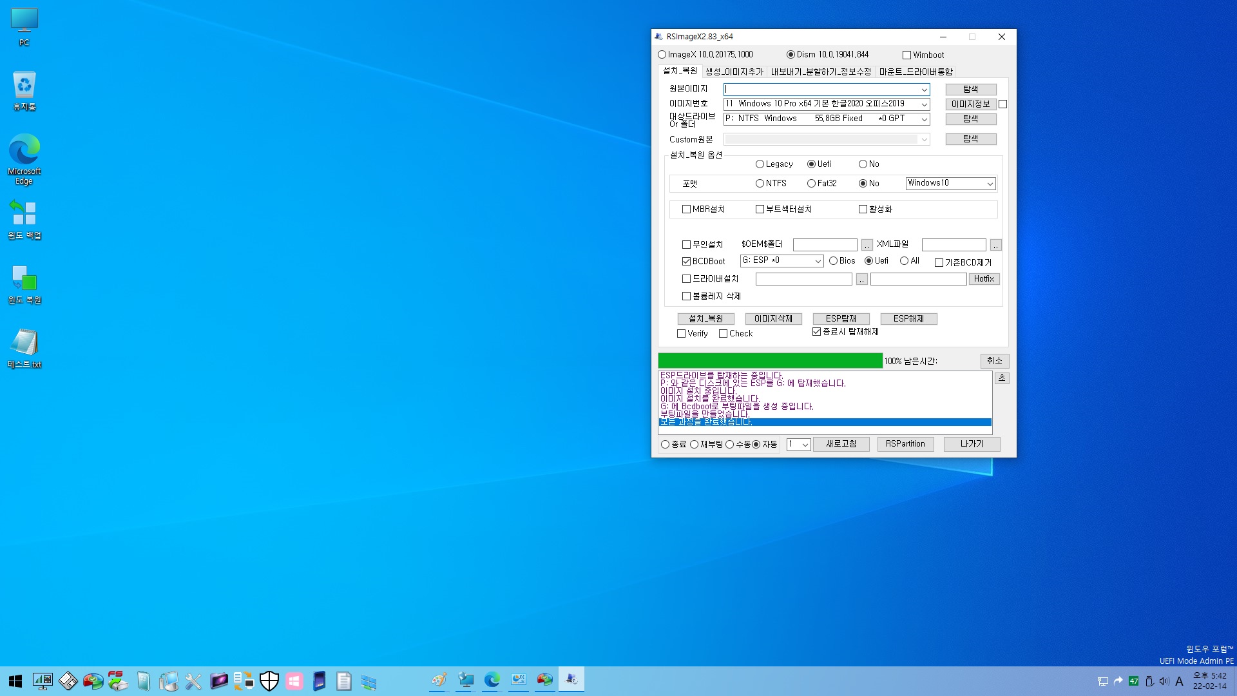Viewport: 1237px width, 696px height.
Task: Click the monitor performance icon in the taskbar
Action: coord(43,681)
